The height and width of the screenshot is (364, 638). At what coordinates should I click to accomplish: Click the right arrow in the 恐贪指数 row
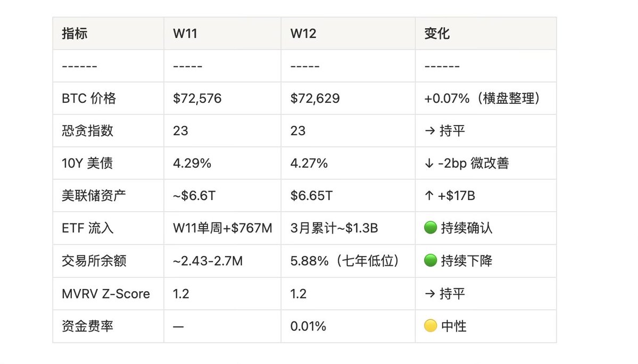pyautogui.click(x=429, y=131)
